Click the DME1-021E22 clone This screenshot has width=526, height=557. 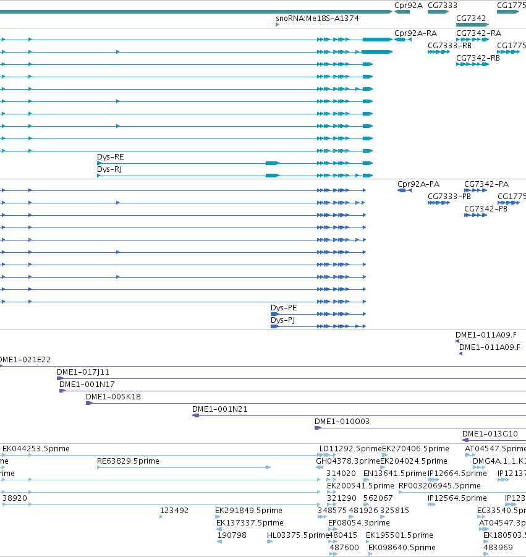(x=263, y=366)
